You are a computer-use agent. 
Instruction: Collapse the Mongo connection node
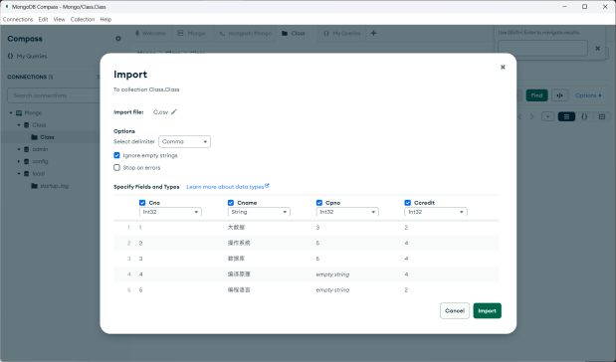[11, 113]
